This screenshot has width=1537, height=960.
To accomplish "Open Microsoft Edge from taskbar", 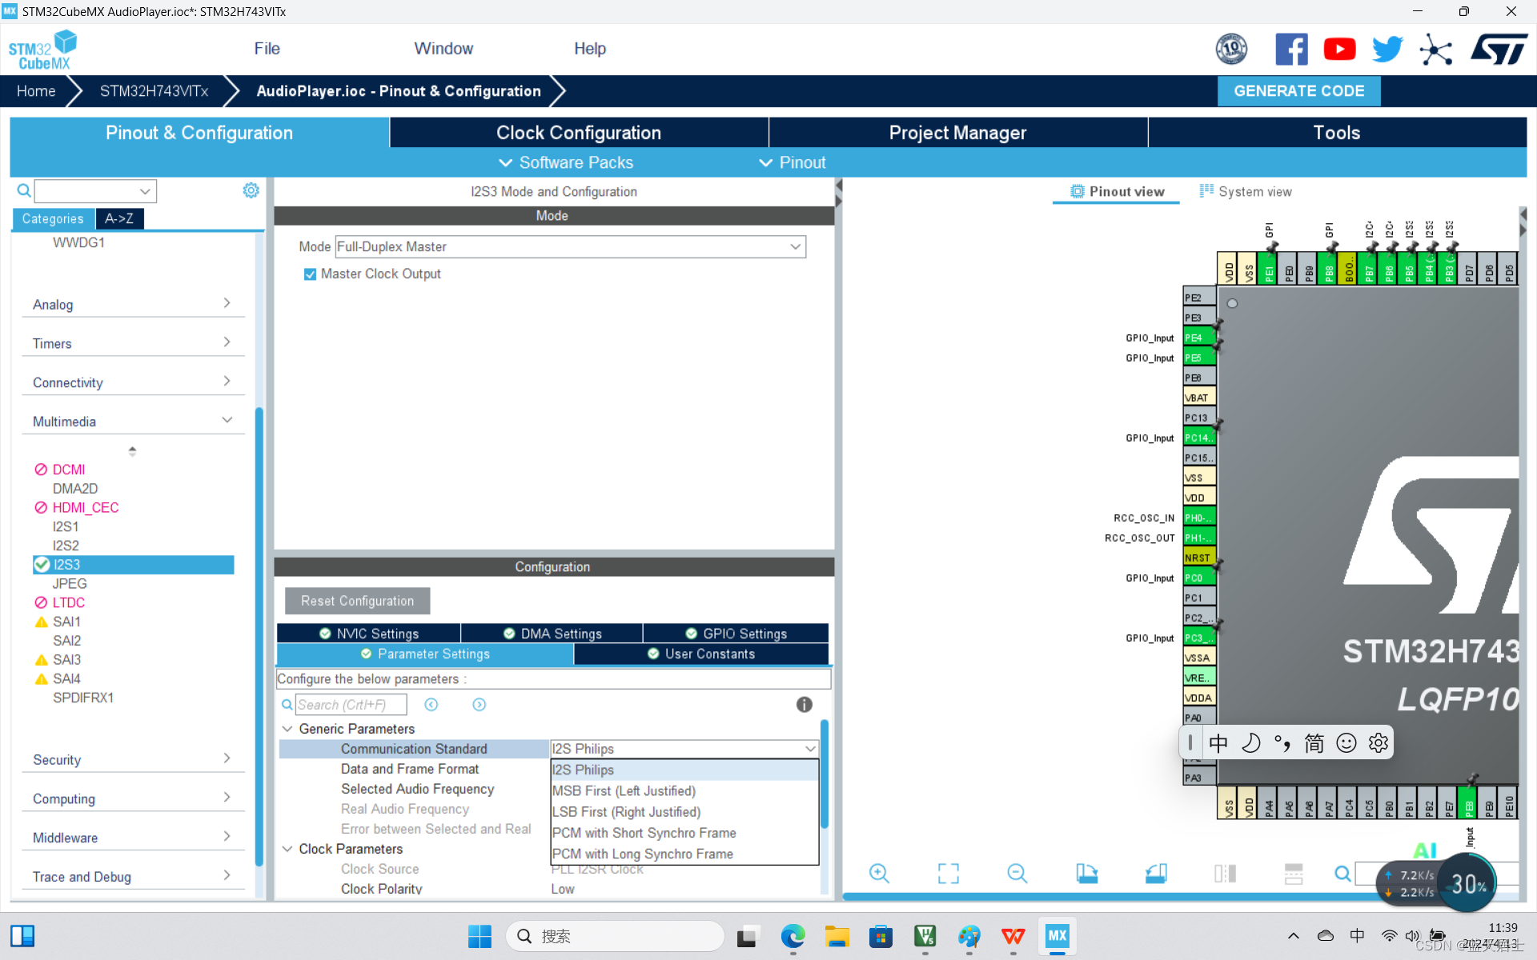I will pos(793,936).
